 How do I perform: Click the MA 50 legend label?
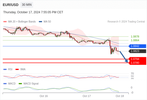(x=47, y=22)
